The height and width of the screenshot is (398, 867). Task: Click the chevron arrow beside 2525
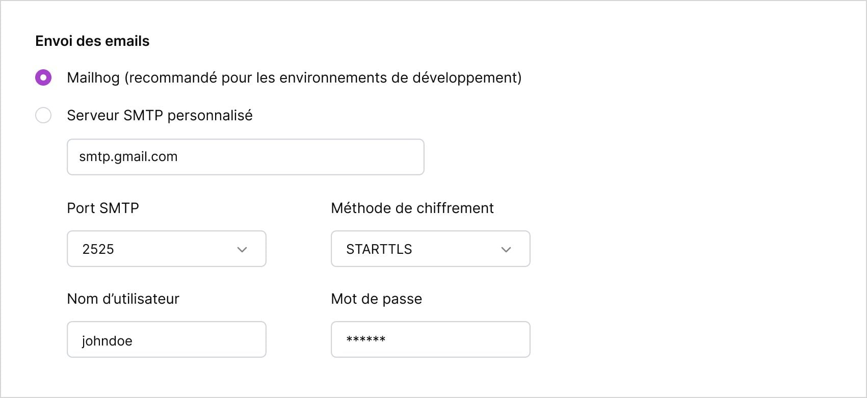point(242,249)
